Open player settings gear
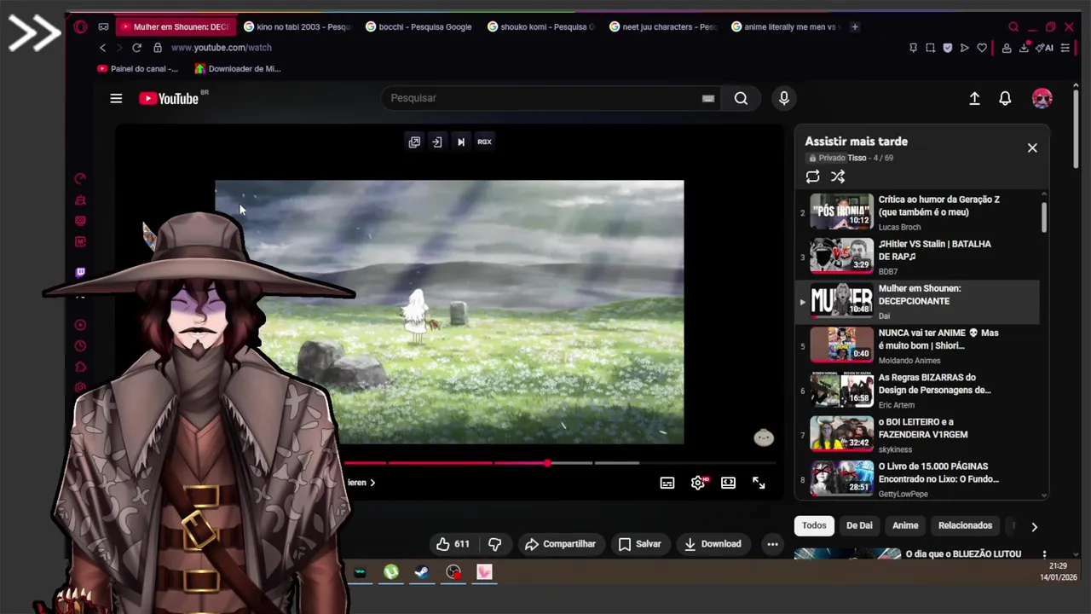The height and width of the screenshot is (614, 1091). 698,483
